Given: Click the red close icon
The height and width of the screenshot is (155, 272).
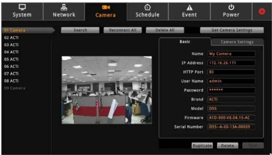Looking at the screenshot, I should [262, 12].
